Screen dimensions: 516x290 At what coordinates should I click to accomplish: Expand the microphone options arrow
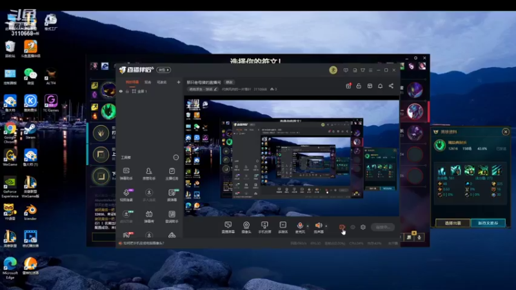(308, 226)
